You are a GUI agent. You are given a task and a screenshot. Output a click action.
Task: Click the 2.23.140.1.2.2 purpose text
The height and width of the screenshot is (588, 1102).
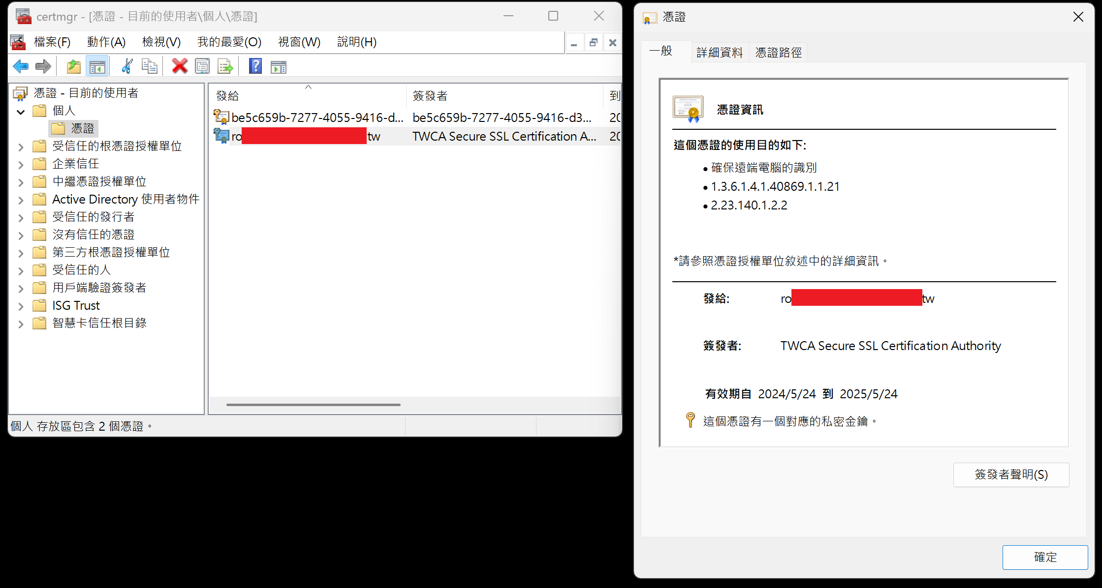tap(749, 206)
